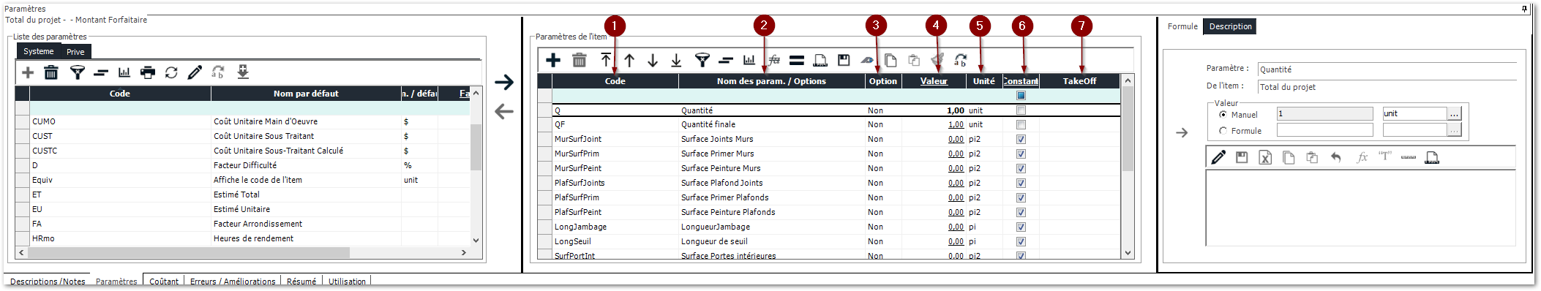The height and width of the screenshot is (291, 1541).
Task: Switch to the Prive tab
Action: click(x=75, y=52)
